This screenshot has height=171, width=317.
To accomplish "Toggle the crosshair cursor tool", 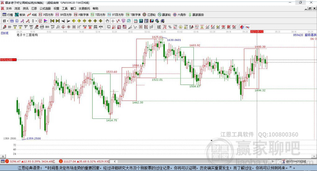I will (x=113, y=21).
